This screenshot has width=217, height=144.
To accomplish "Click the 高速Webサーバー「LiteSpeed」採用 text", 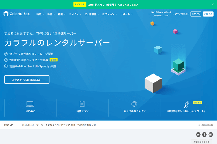I will (x=33, y=66).
